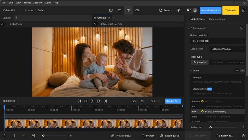Open the user account avatar
This screenshot has height=140, width=248.
[195, 10]
